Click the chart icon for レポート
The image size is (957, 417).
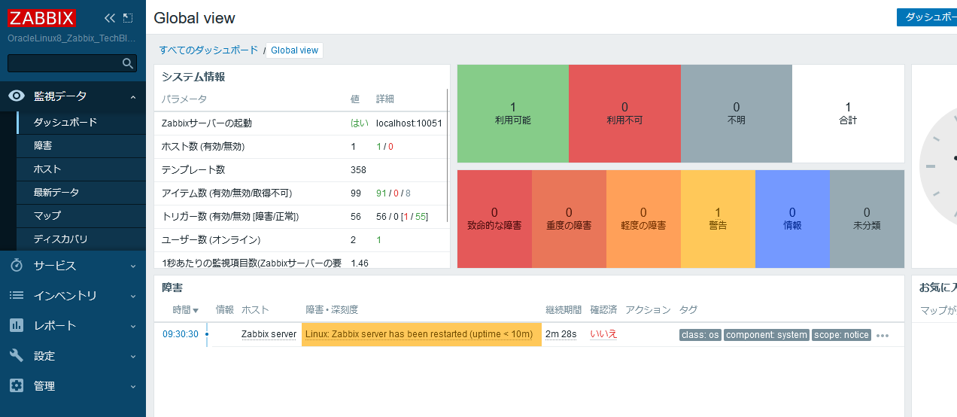click(x=17, y=326)
